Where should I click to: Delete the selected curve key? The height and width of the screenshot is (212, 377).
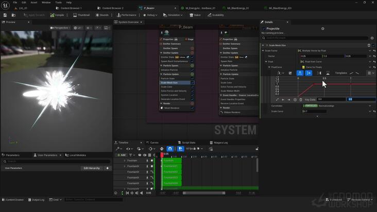(301, 99)
